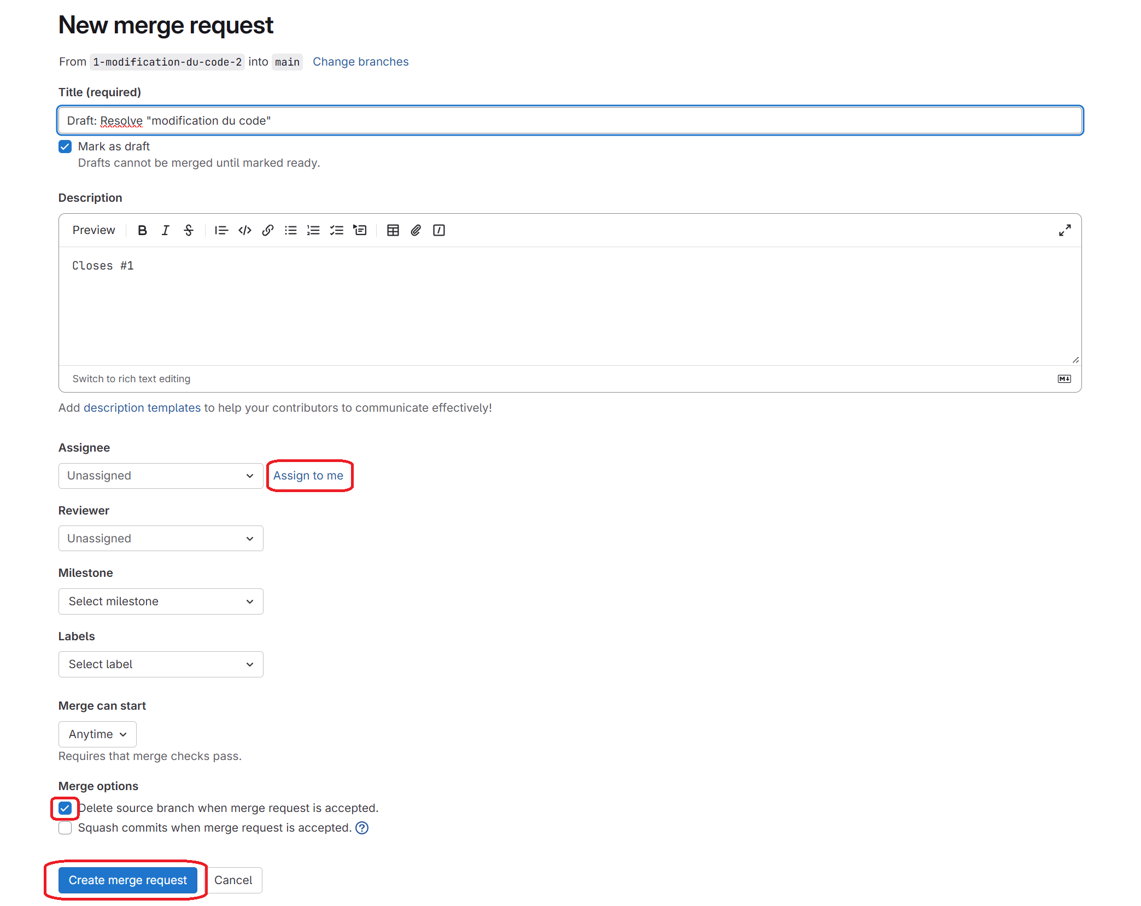Image resolution: width=1141 pixels, height=906 pixels.
Task: Switch to rich text editing
Action: pyautogui.click(x=131, y=379)
